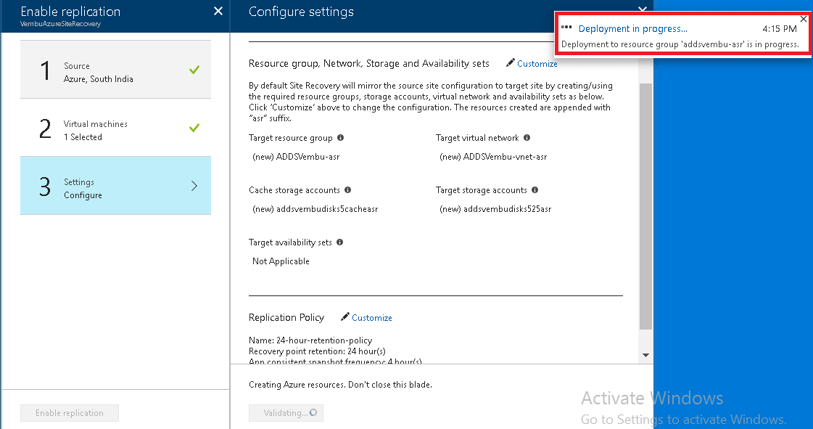Viewport: 813px width, 429px height.
Task: Click the notification text about resource group 'addsvembu-asr'
Action: pyautogui.click(x=680, y=44)
